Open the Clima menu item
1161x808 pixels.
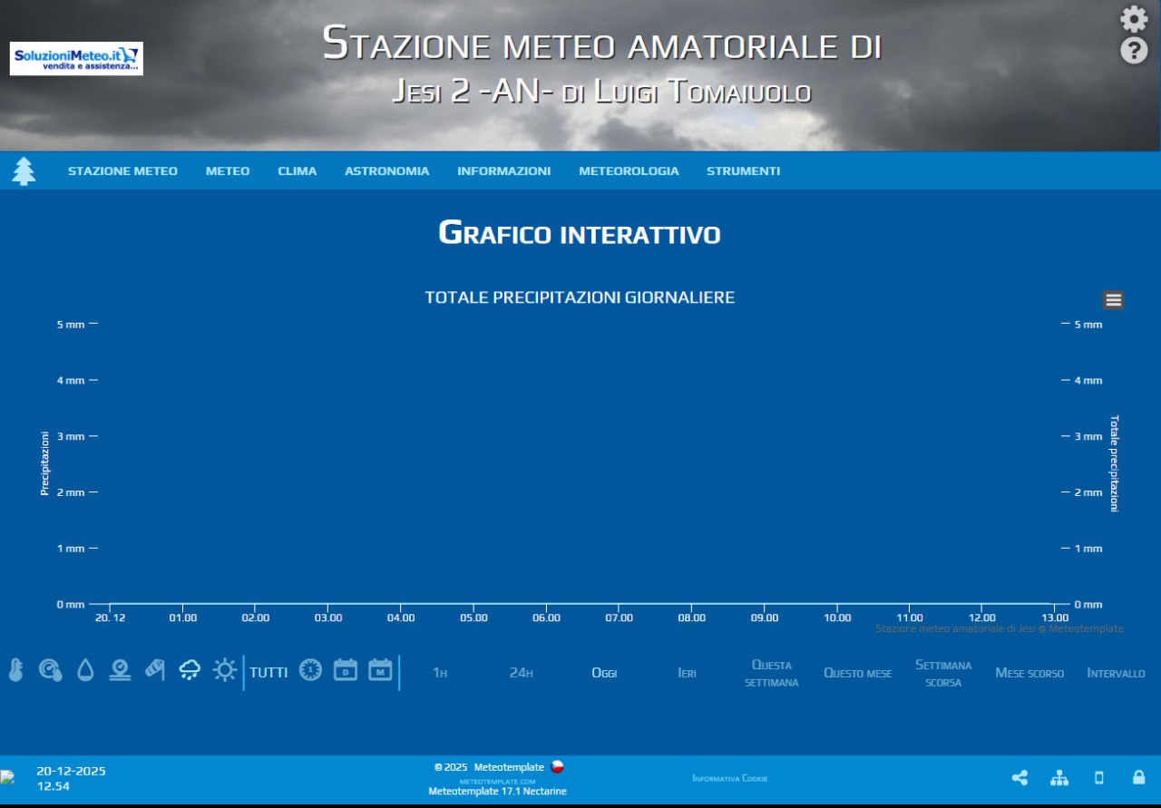[x=297, y=171]
